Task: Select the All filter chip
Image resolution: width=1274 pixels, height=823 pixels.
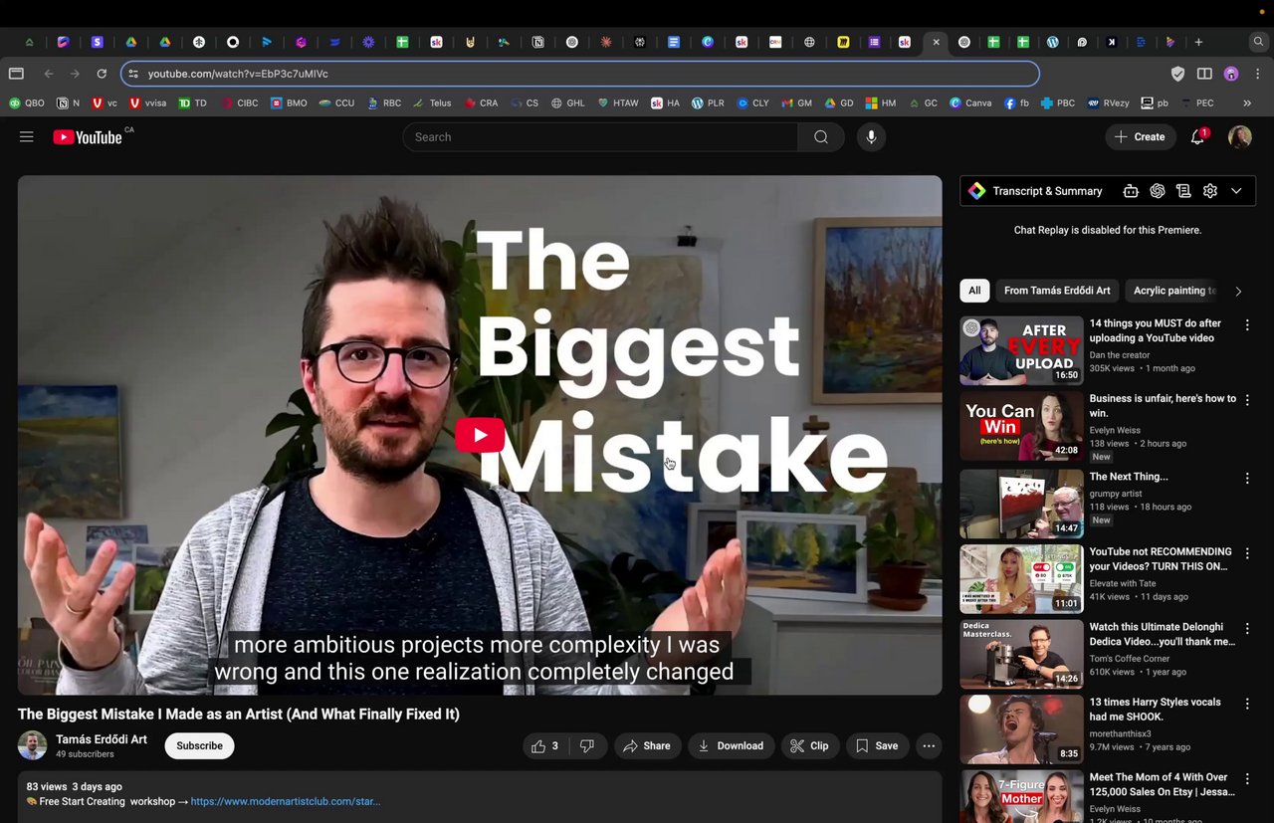Action: 974,291
